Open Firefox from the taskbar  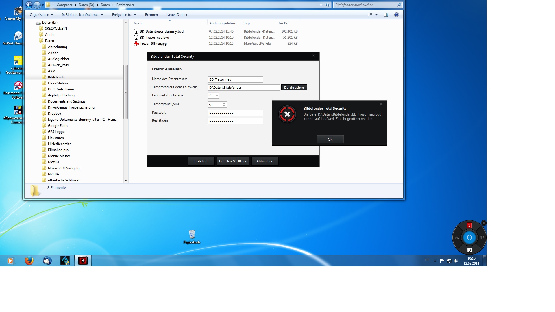click(x=29, y=261)
